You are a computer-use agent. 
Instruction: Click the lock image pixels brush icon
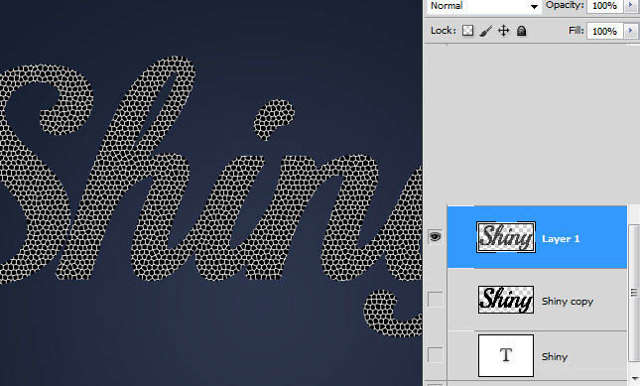[x=486, y=31]
